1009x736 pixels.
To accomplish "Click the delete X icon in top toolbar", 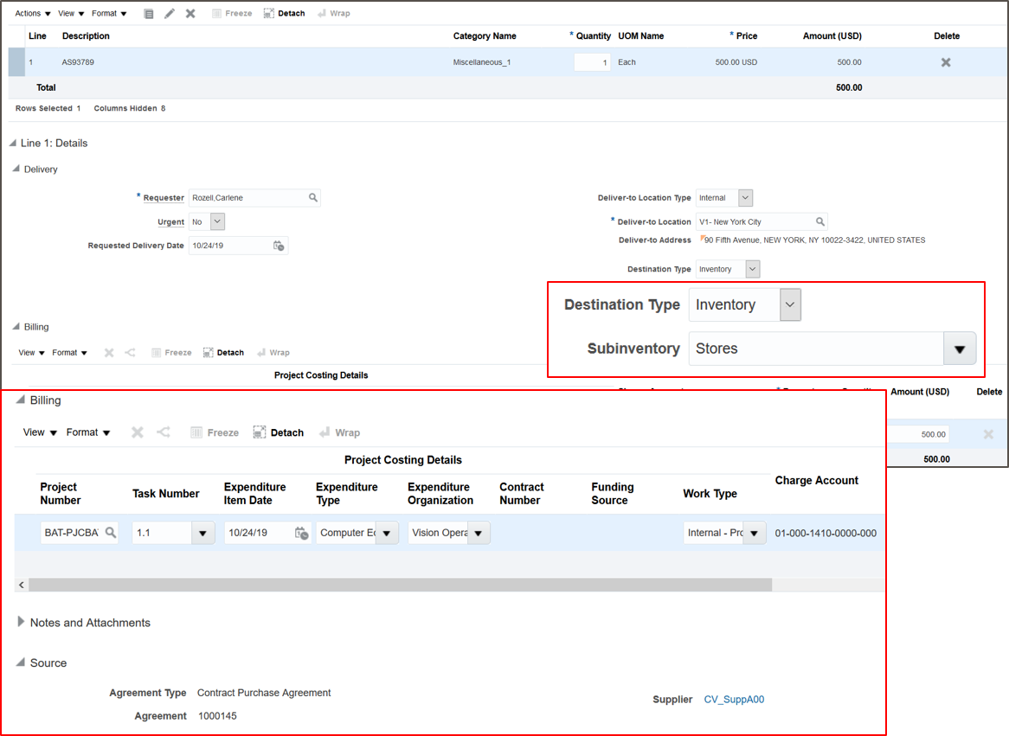I will pyautogui.click(x=190, y=14).
